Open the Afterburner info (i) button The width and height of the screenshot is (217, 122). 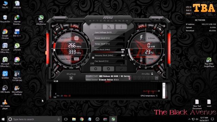[x=121, y=27]
